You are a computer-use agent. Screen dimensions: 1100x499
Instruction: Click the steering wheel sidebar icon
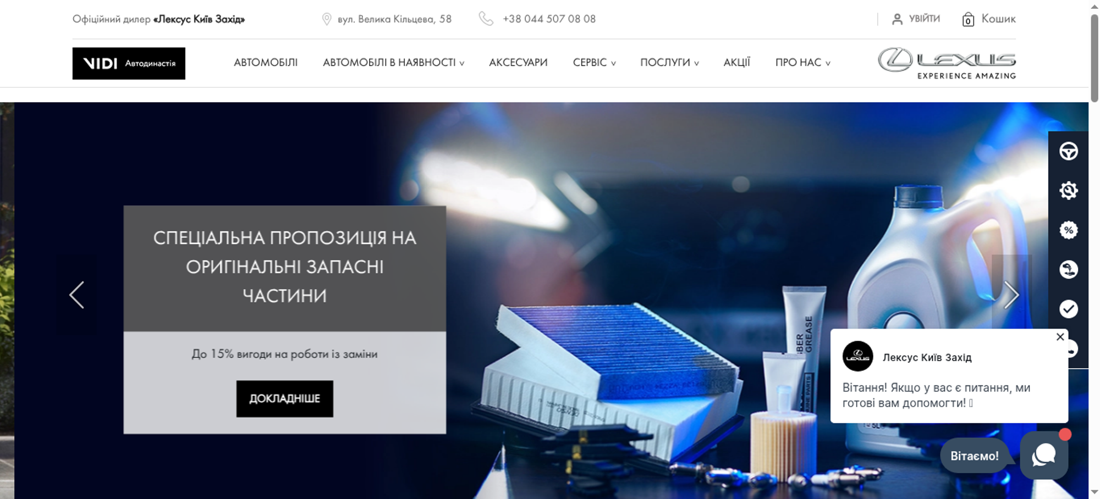1068,151
